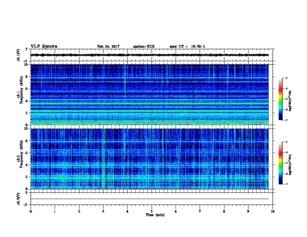Click the time-axis tick label '3'

[x=103, y=211]
